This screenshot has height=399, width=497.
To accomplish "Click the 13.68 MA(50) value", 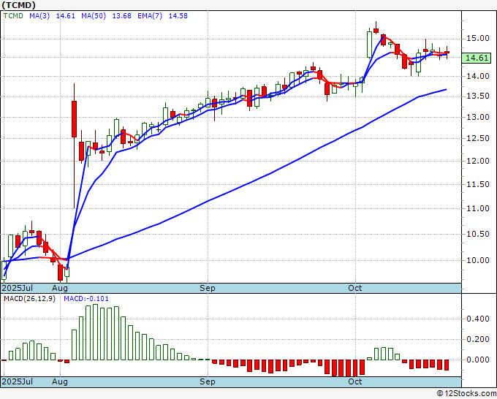I will click(122, 15).
